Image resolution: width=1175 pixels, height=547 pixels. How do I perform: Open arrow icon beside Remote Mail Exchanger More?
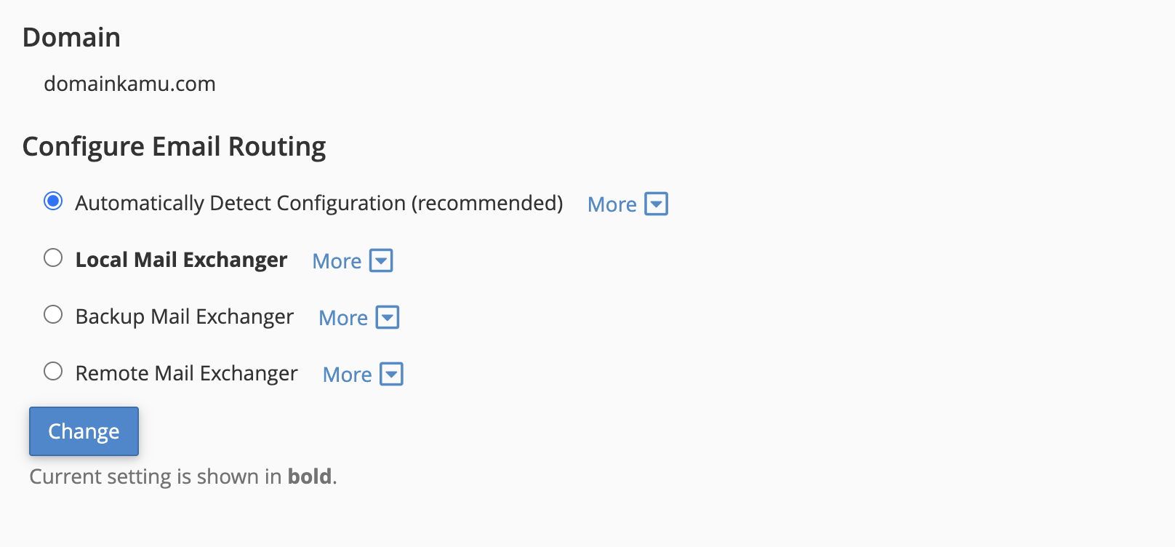(x=392, y=374)
